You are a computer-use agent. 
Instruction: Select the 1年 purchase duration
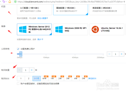pyautogui.click(x=52, y=78)
